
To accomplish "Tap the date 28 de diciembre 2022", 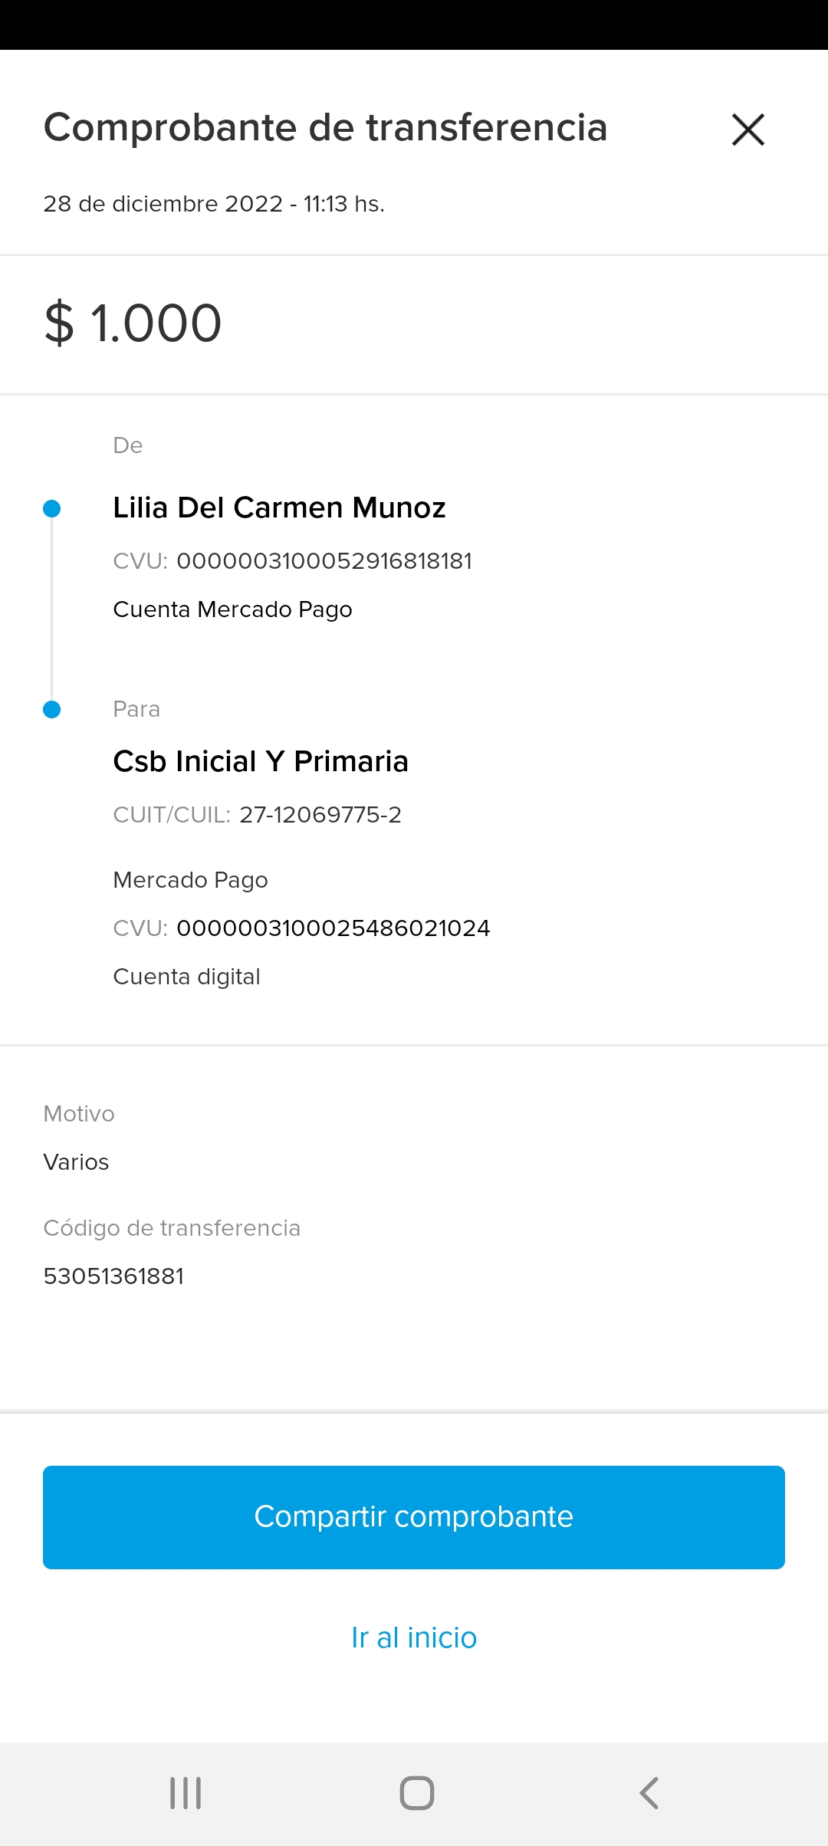I will point(163,204).
